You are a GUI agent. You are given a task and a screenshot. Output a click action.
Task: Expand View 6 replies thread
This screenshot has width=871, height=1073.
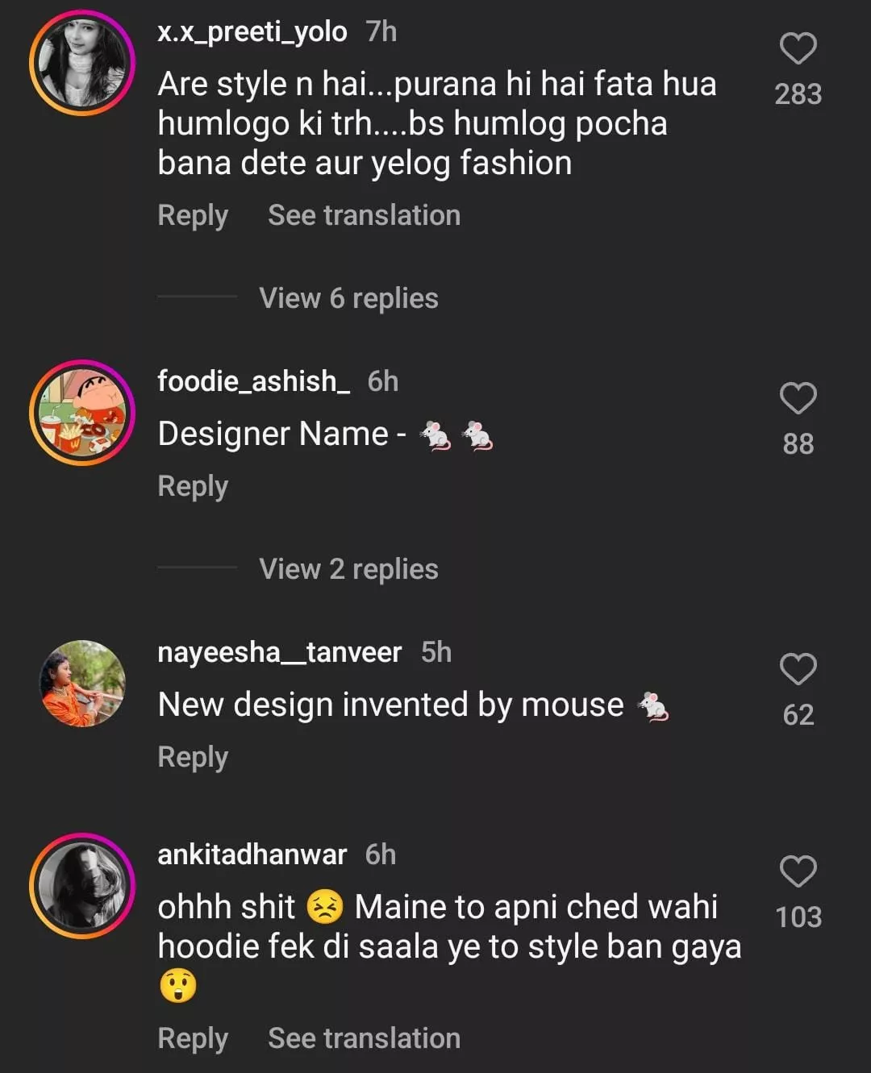348,298
